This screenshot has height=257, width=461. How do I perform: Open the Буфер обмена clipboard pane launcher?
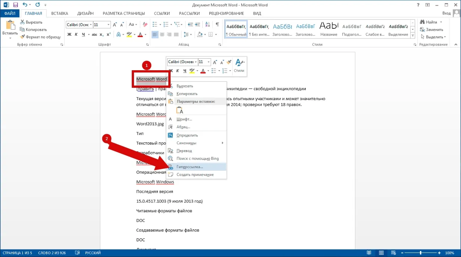pyautogui.click(x=62, y=45)
